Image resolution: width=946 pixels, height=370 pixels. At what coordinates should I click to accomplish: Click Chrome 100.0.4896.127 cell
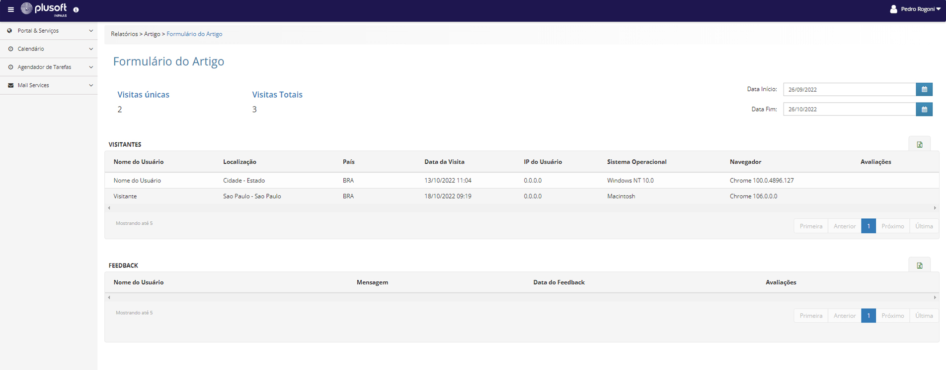pos(762,181)
